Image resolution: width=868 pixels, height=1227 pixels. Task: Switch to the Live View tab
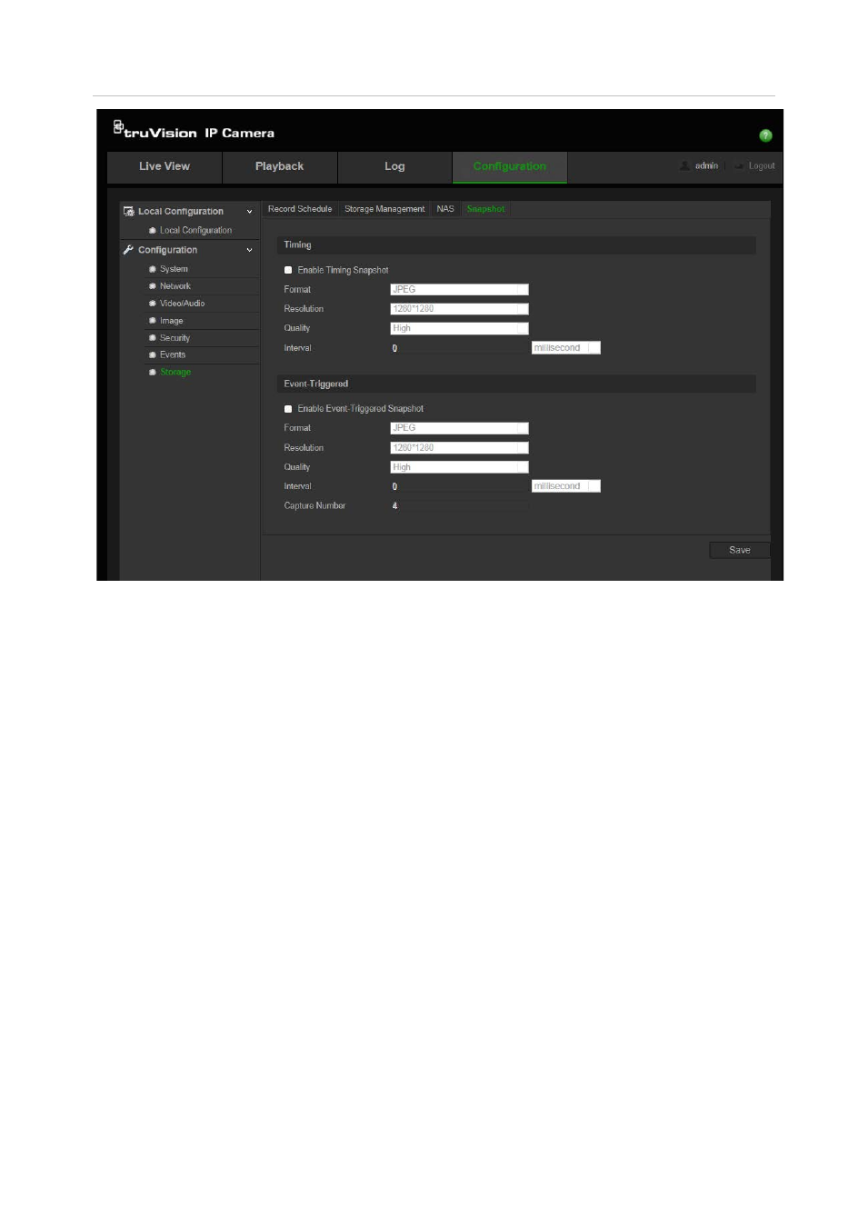[165, 166]
